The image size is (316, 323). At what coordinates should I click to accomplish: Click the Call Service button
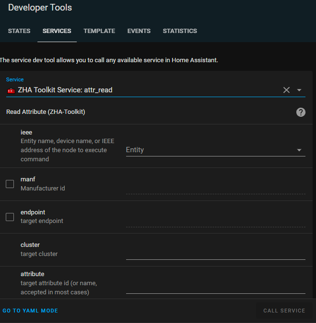click(284, 311)
